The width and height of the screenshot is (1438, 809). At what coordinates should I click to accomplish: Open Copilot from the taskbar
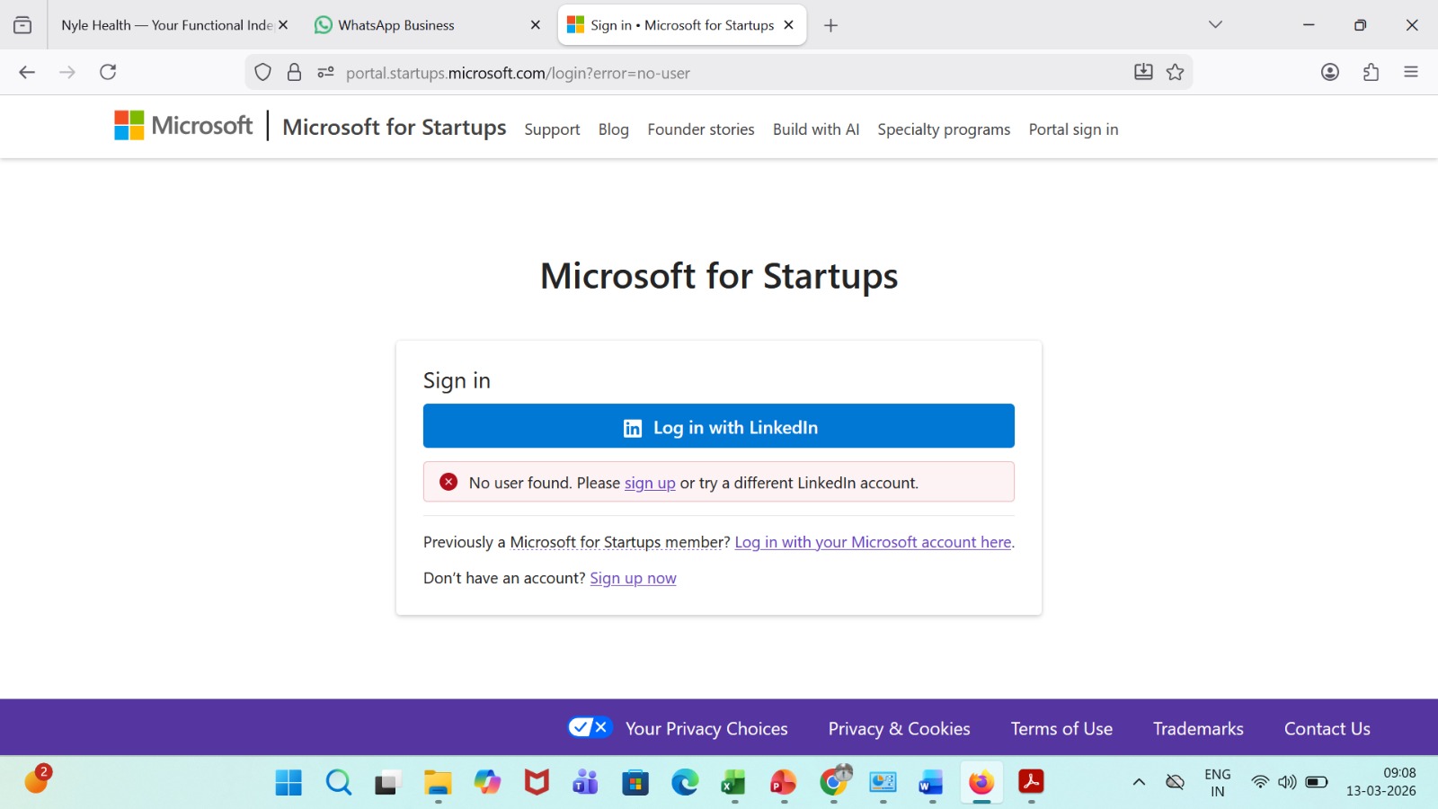(x=487, y=783)
